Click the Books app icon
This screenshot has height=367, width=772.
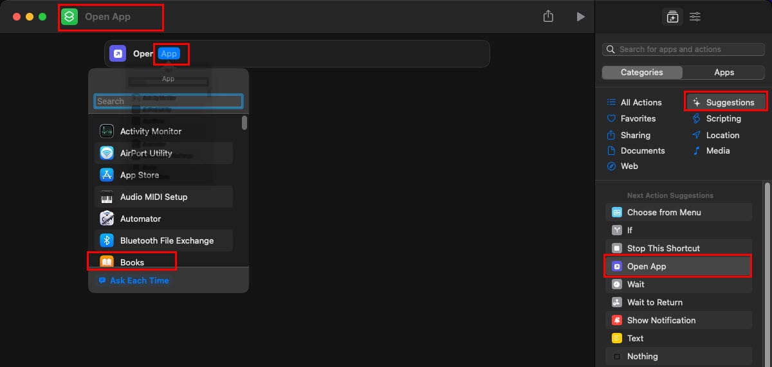107,262
